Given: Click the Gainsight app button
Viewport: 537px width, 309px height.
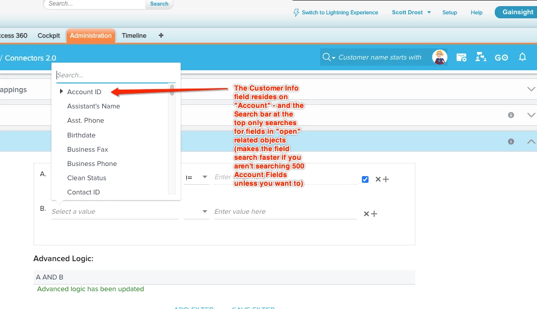Looking at the screenshot, I should pyautogui.click(x=517, y=12).
